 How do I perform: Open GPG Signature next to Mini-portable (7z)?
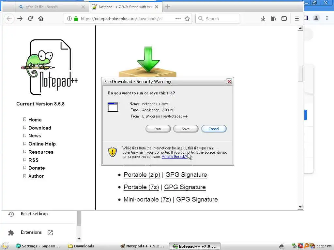pyautogui.click(x=197, y=200)
